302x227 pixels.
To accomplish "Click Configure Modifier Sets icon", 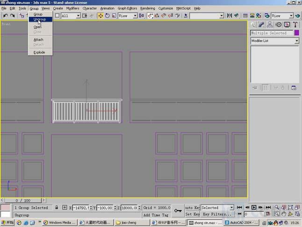I will (x=294, y=88).
